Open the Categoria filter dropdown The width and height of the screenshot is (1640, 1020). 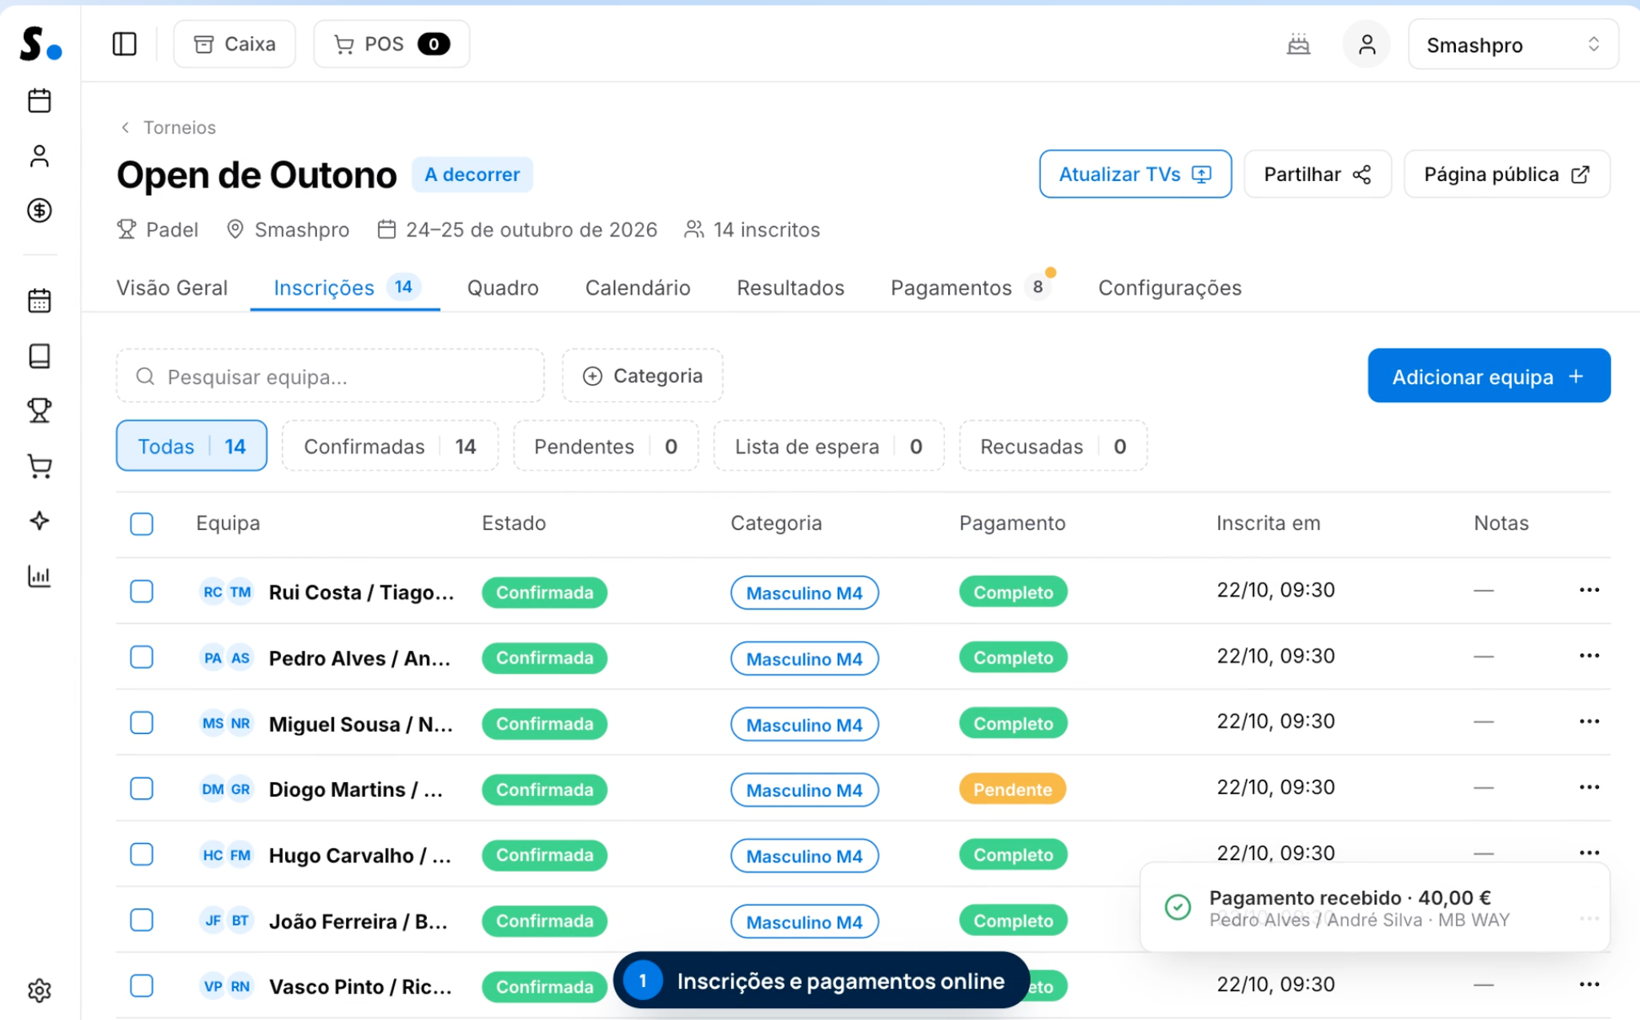(x=642, y=375)
